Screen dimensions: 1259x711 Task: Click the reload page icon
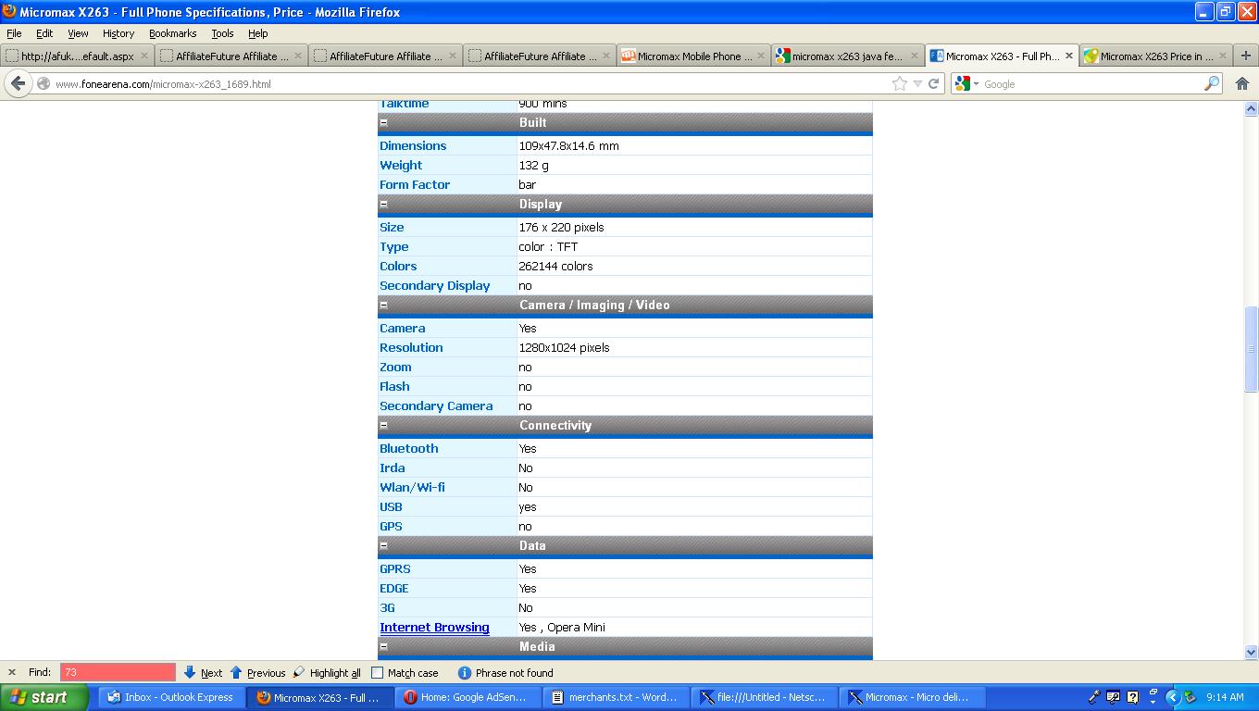pyautogui.click(x=934, y=83)
